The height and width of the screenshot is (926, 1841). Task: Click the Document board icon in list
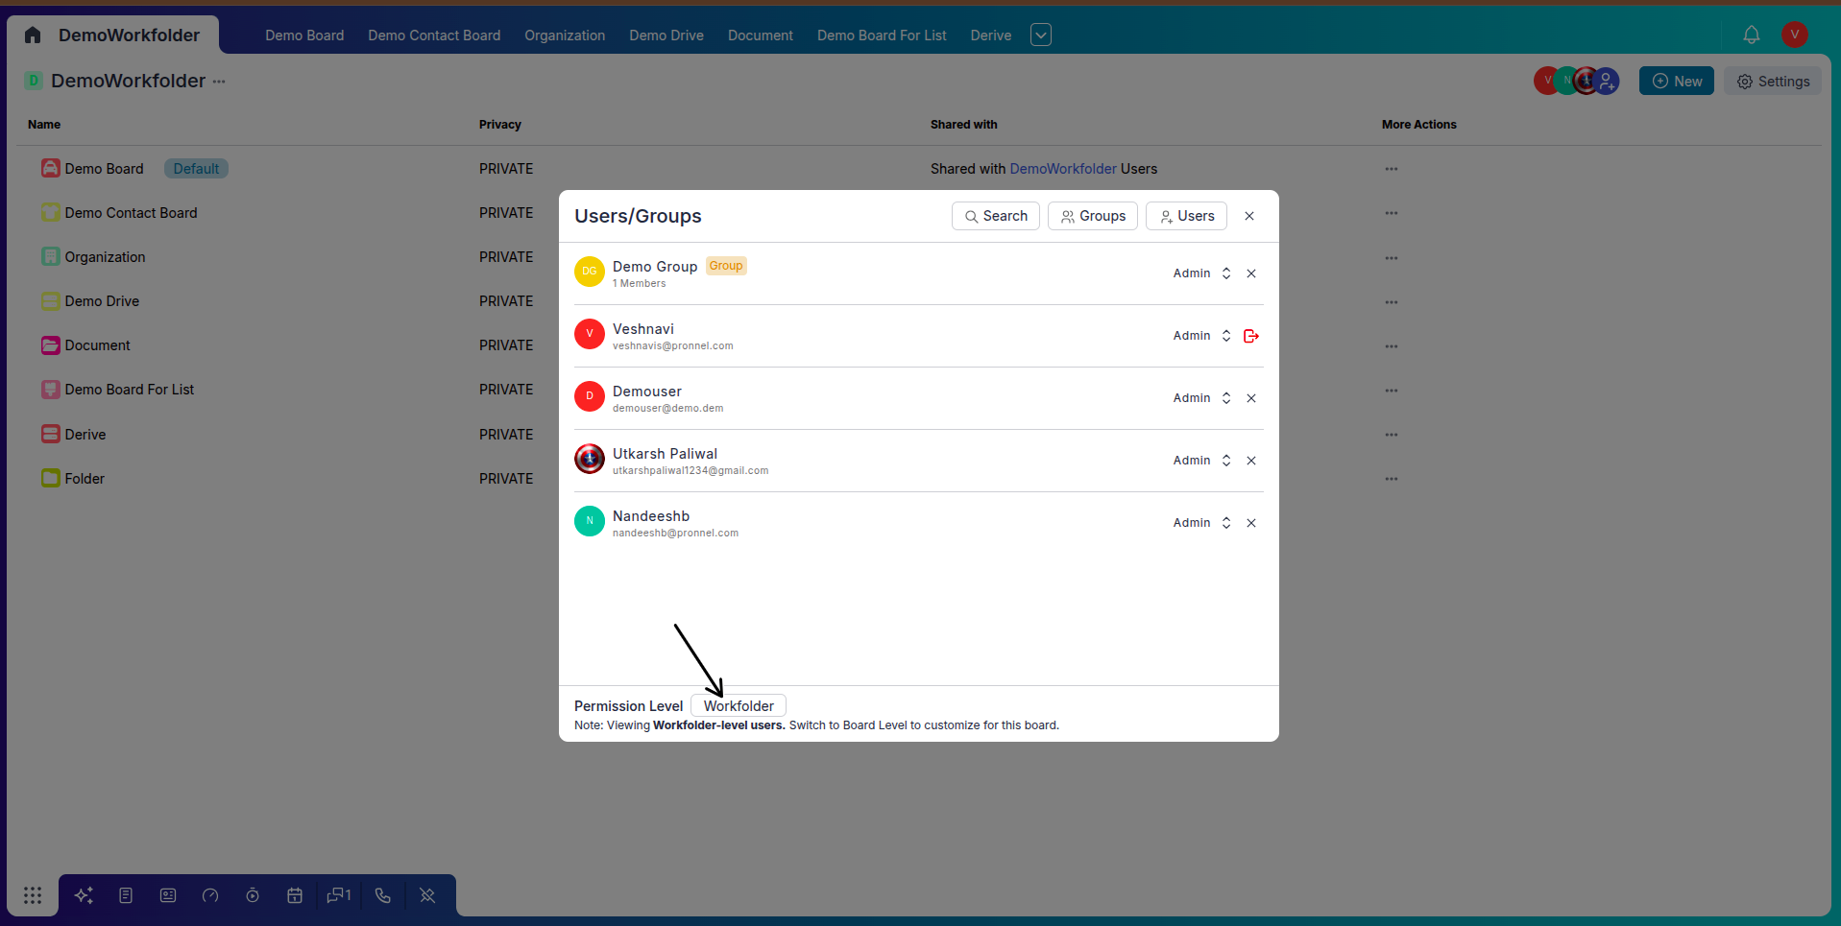51,345
